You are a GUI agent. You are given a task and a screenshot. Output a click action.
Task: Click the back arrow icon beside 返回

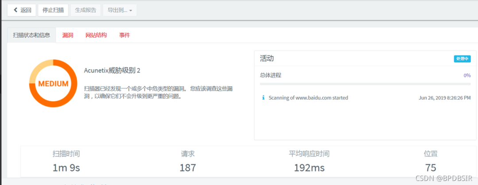(x=15, y=10)
